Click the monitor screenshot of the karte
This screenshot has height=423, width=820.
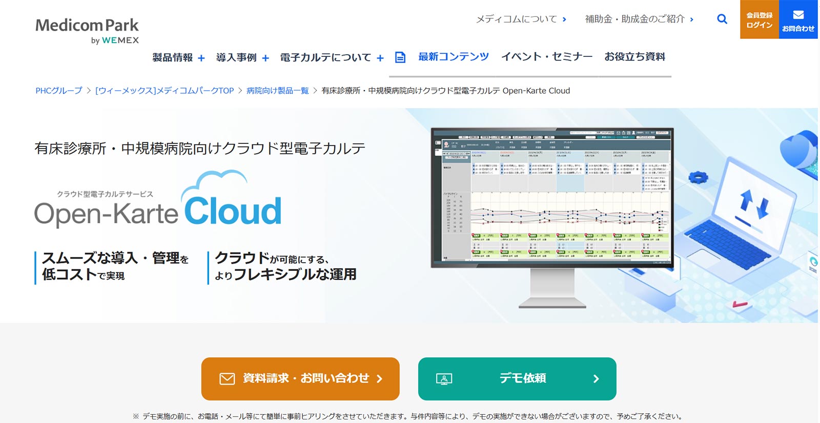point(552,197)
